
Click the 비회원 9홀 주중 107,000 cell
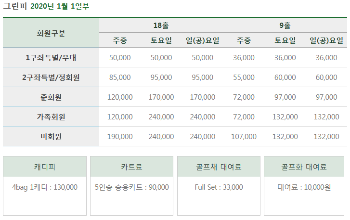pyautogui.click(x=244, y=137)
